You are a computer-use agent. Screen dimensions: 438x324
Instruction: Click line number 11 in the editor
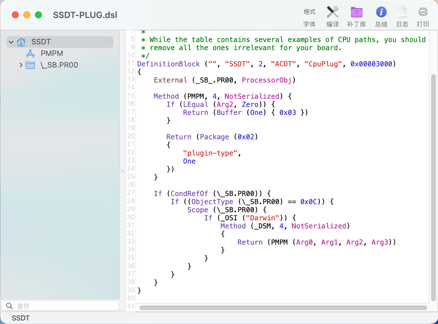pos(130,64)
